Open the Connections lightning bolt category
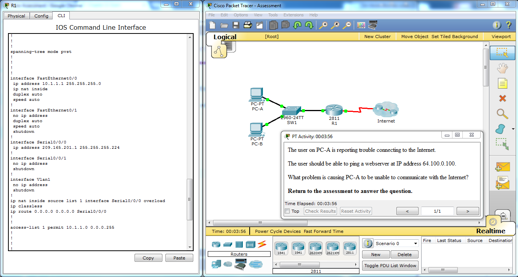The image size is (518, 277). pos(262,245)
